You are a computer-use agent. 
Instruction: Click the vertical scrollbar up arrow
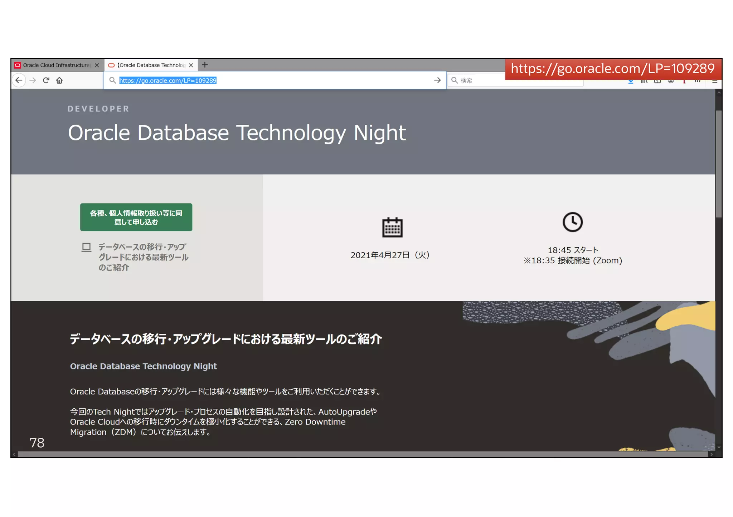tap(719, 93)
